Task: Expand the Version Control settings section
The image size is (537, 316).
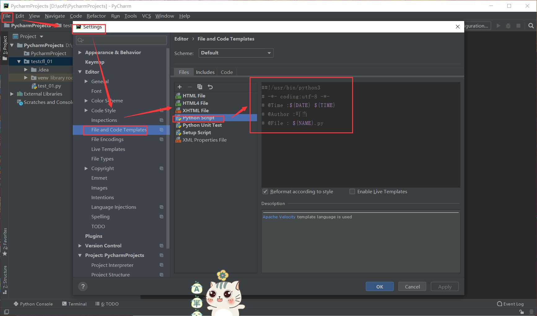Action: (x=80, y=246)
